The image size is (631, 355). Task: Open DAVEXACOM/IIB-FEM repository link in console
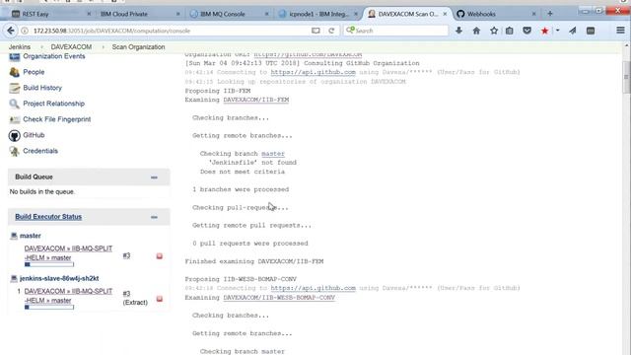[256, 100]
